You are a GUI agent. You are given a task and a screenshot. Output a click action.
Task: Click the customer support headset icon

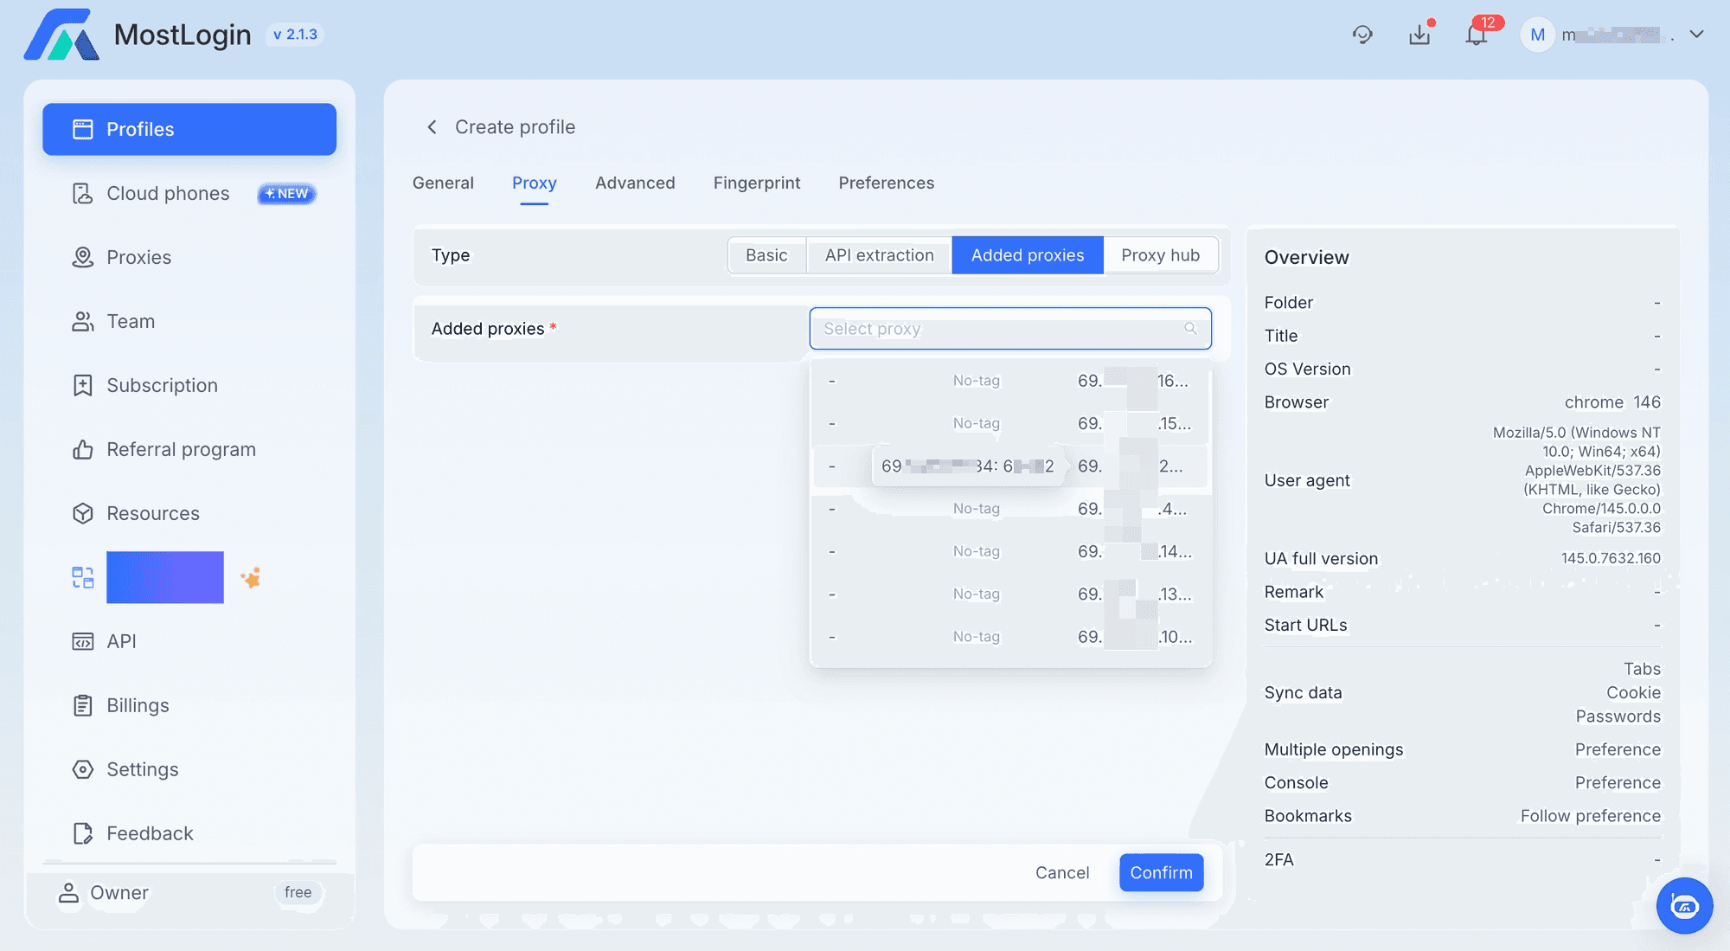point(1362,35)
